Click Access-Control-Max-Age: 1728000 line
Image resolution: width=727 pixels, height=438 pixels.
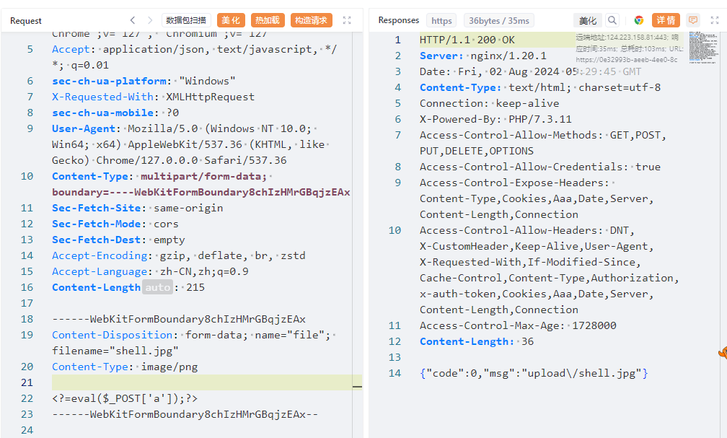coord(518,325)
